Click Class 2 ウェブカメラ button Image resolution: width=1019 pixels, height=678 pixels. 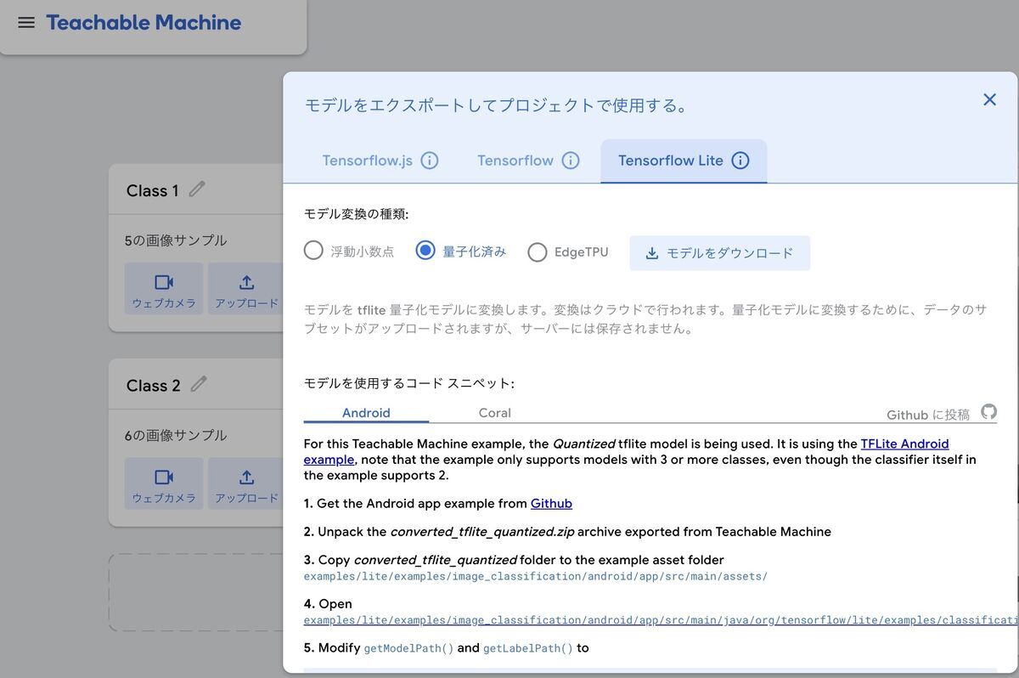tap(164, 483)
